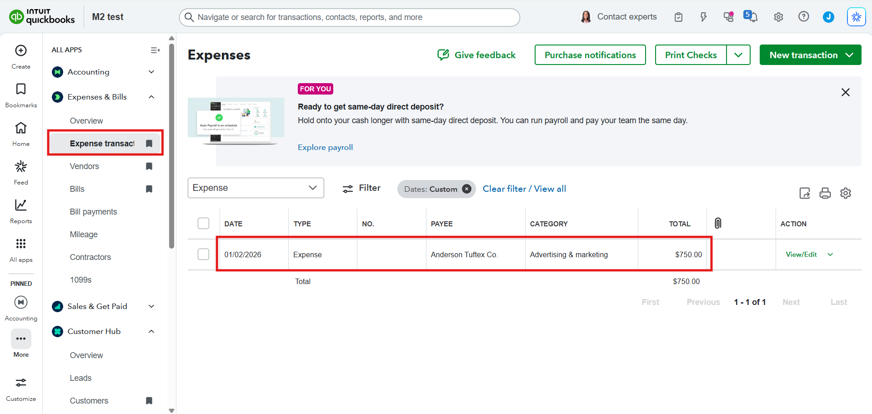This screenshot has width=872, height=414.
Task: Sort the table by the DATE column
Action: pos(233,224)
